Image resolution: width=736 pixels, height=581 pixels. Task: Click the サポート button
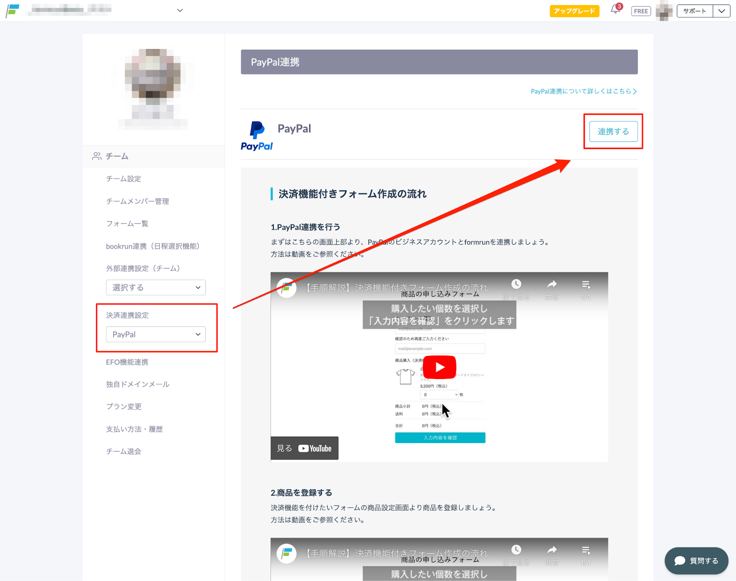click(695, 11)
